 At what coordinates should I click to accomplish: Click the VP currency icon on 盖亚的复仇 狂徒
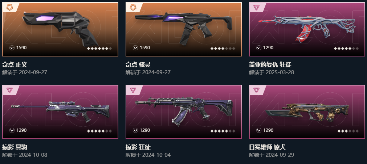(x=258, y=48)
